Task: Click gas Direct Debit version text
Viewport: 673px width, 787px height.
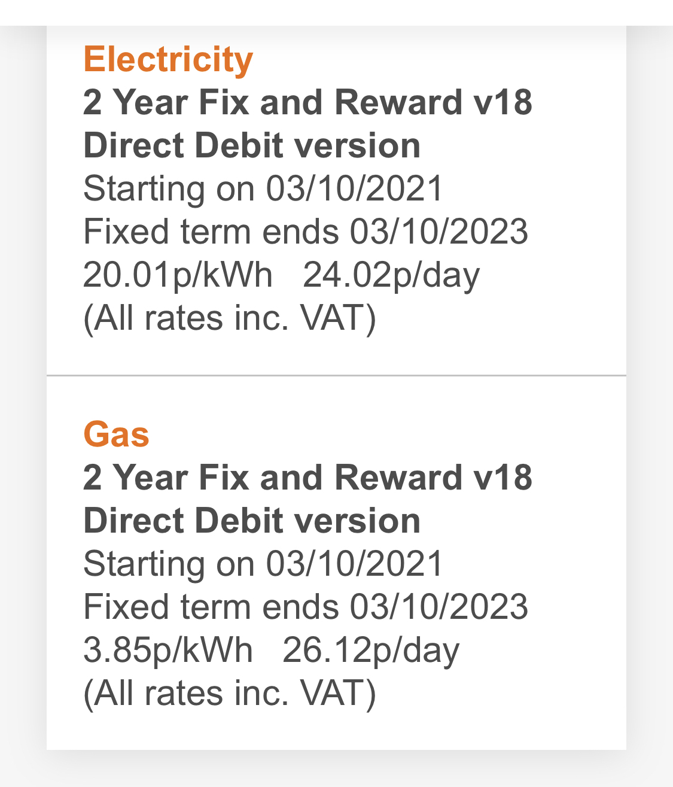Action: [x=252, y=521]
